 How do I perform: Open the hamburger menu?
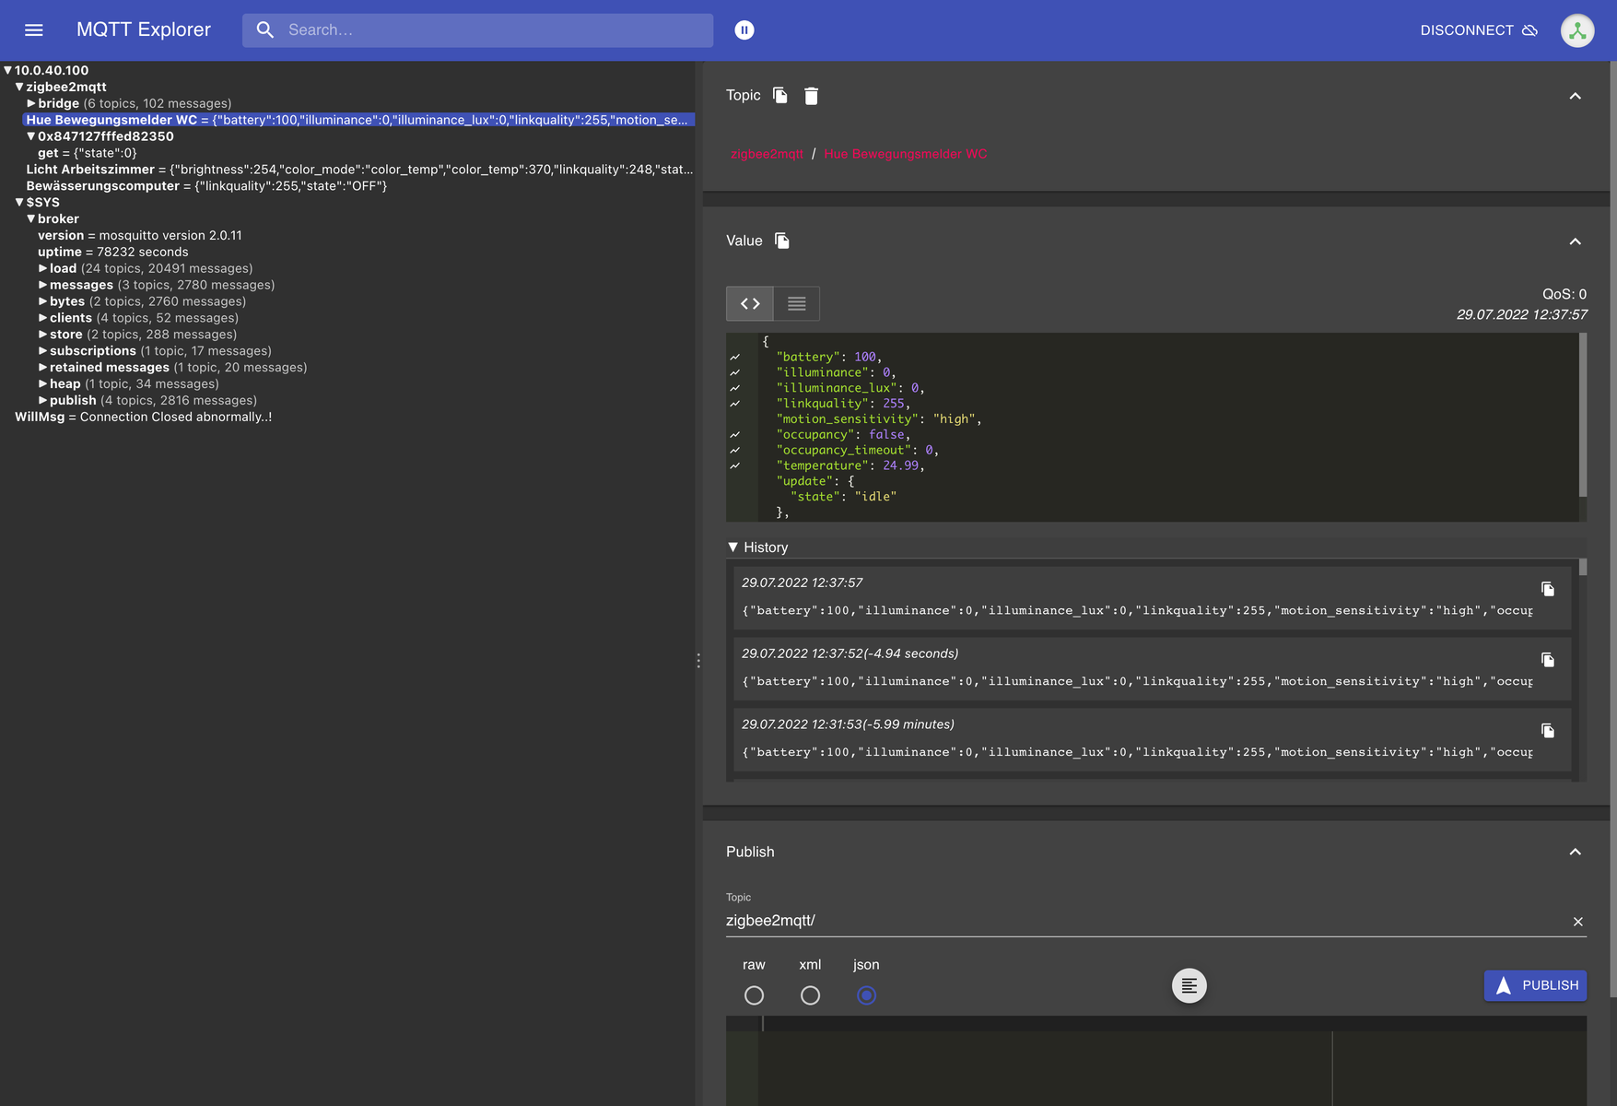(34, 30)
